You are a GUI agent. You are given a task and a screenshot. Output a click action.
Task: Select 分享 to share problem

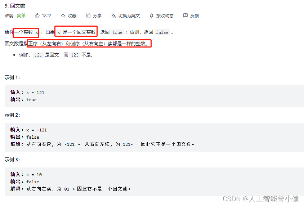97,16
